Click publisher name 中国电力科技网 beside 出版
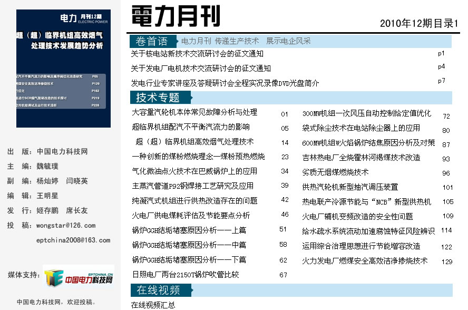The height and width of the screenshot is (310, 468). coord(62,151)
